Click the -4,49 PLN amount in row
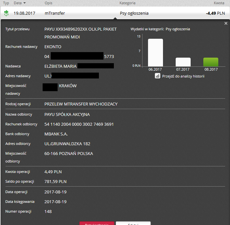Image resolution: width=230 pixels, height=225 pixels. [215, 13]
